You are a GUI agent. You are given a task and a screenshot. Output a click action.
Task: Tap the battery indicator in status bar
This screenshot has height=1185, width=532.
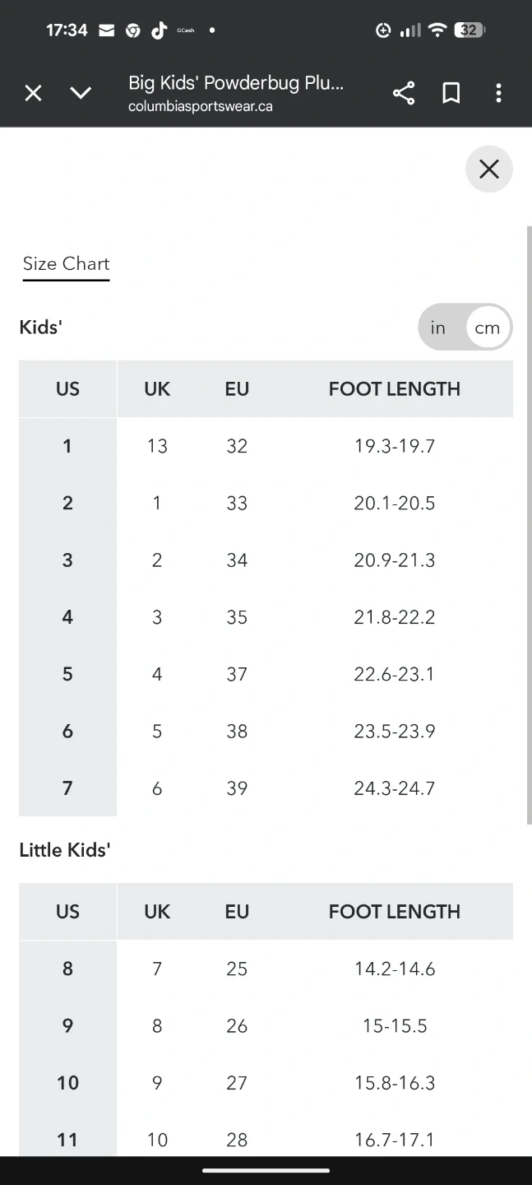pos(470,30)
